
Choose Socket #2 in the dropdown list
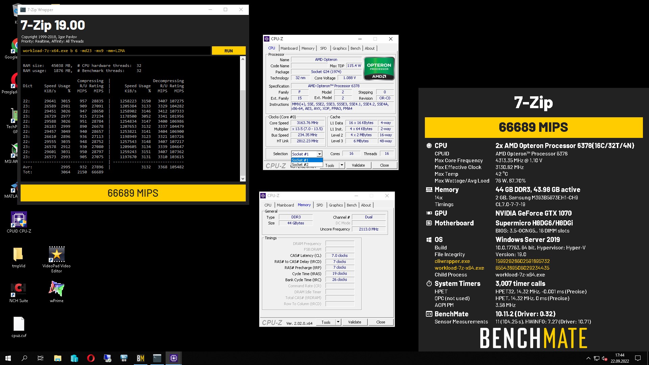coord(307,165)
